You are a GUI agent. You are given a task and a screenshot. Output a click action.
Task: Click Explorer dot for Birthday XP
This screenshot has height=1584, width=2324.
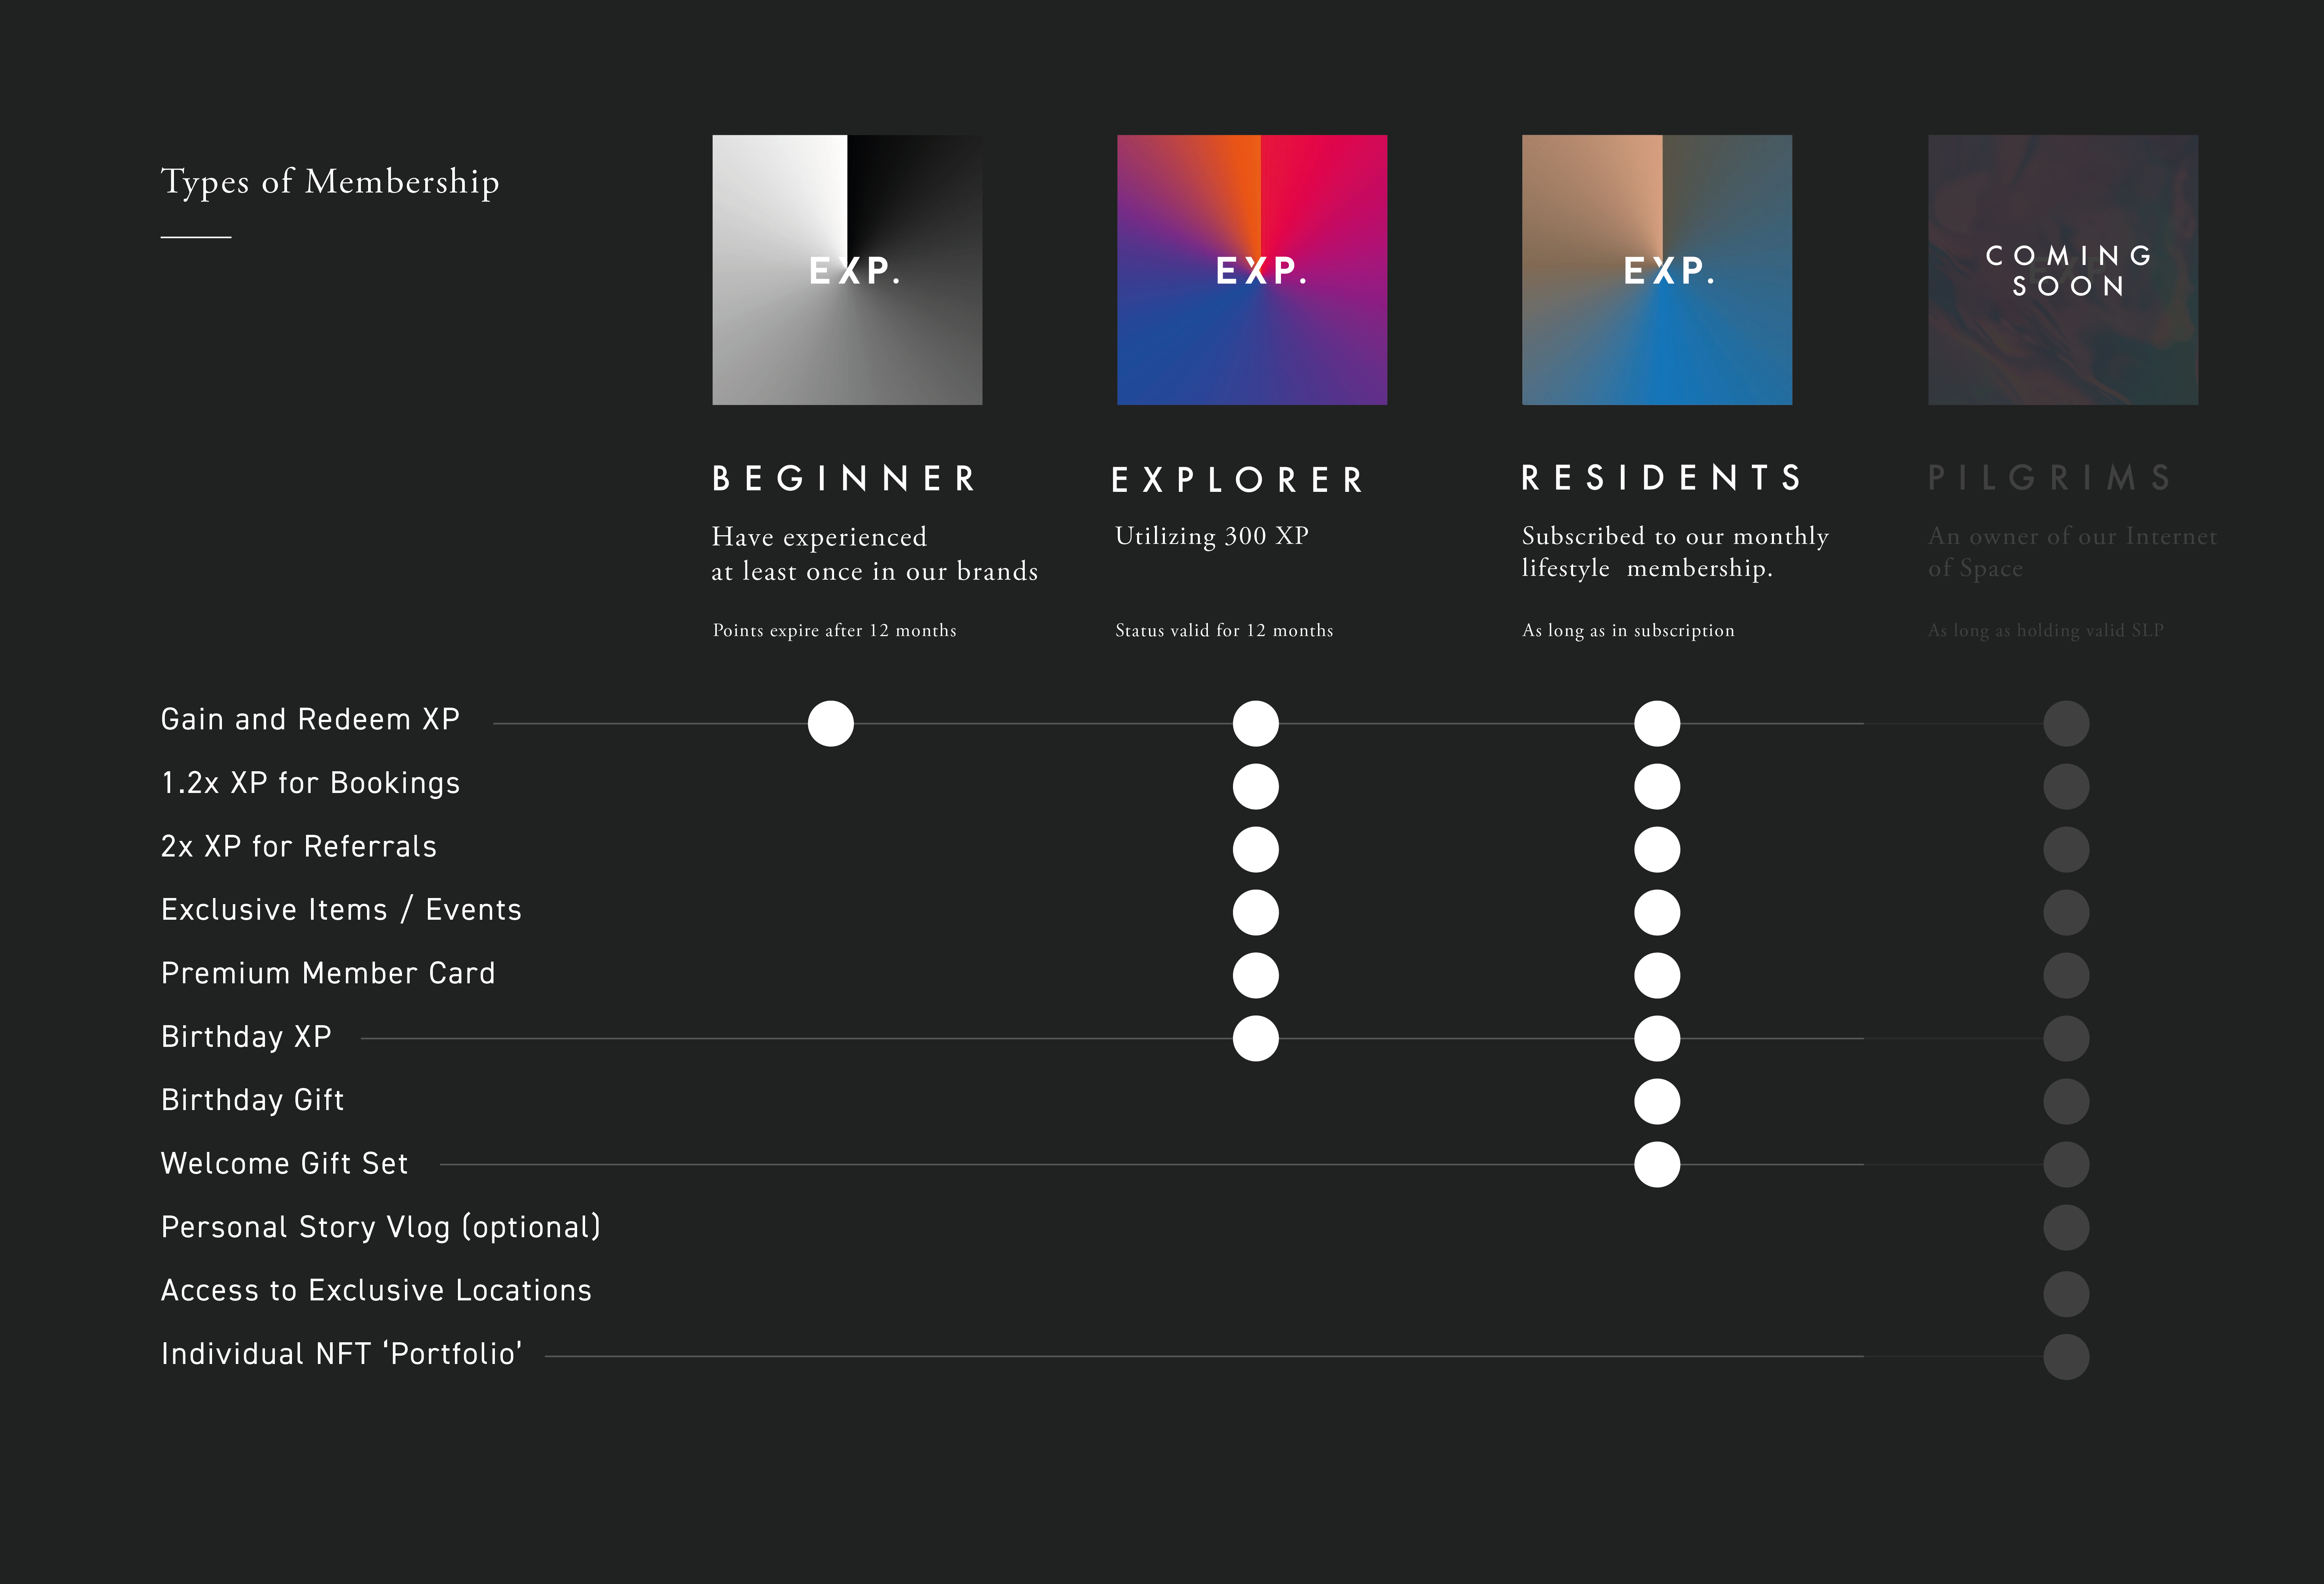pyautogui.click(x=1256, y=1039)
